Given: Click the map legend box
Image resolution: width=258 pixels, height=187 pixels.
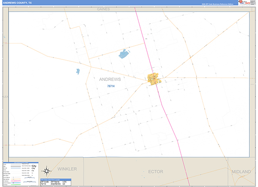Looking at the screenshot, I should (x=21, y=174).
